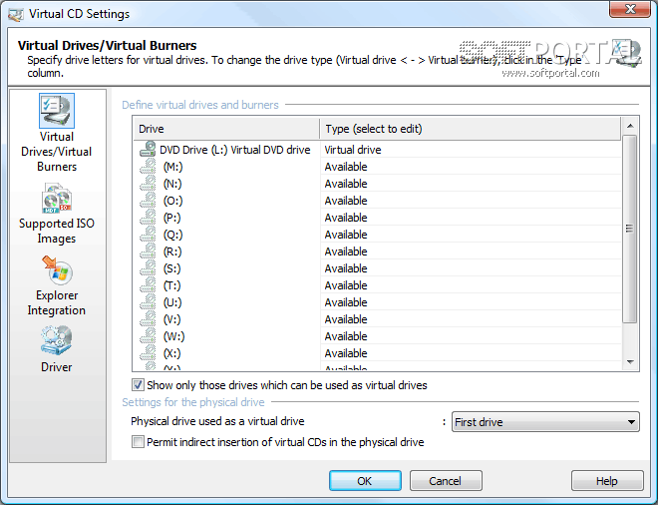Click the (M:) drive icon
This screenshot has height=505, width=658.
(x=148, y=167)
